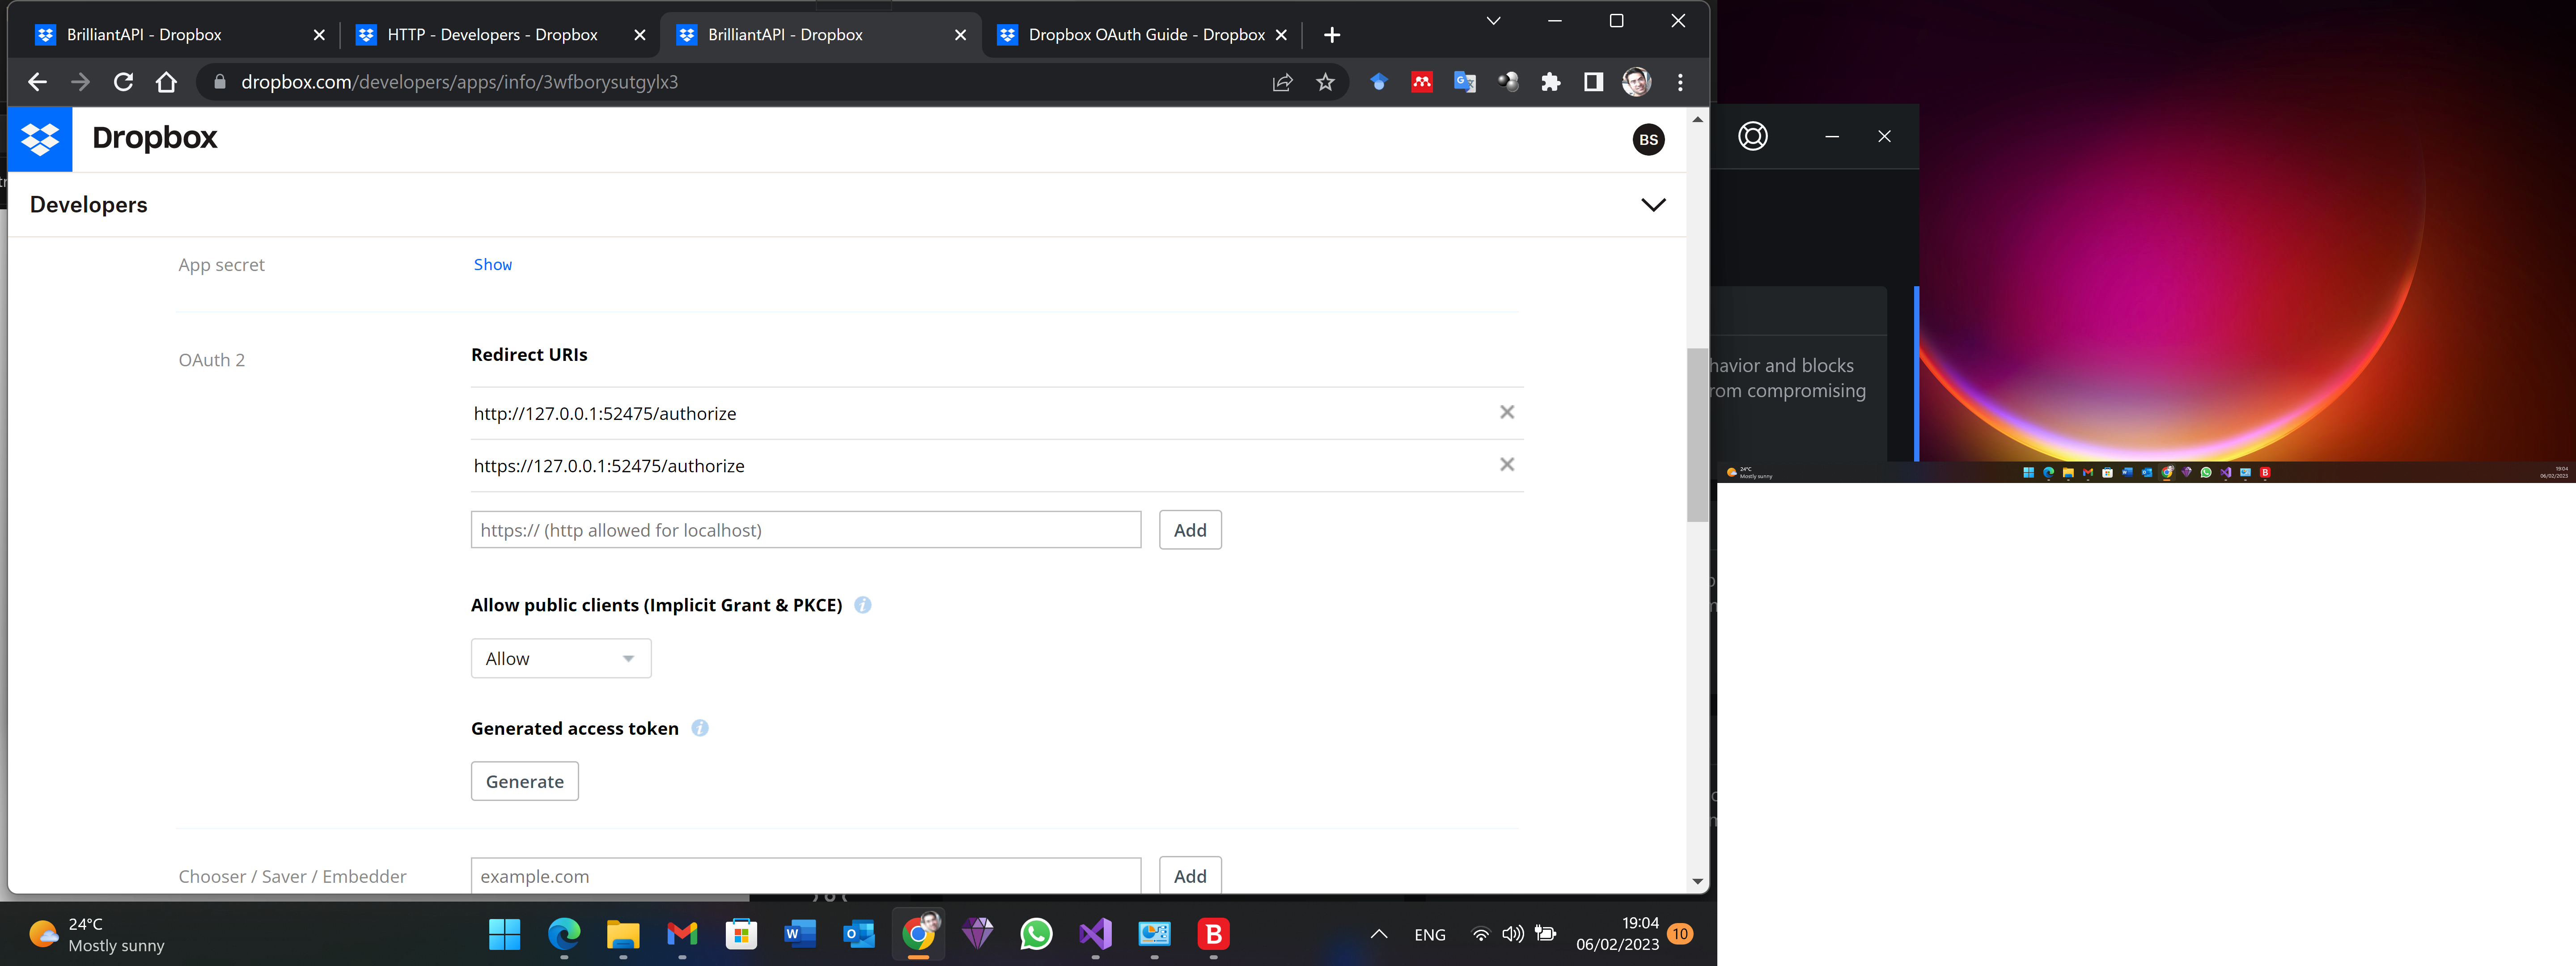The height and width of the screenshot is (966, 2576).
Task: Open info tooltip for Allow public clients
Action: (x=863, y=605)
